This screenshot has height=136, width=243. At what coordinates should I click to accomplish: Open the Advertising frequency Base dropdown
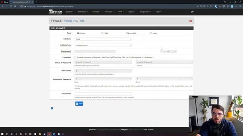click(103, 79)
